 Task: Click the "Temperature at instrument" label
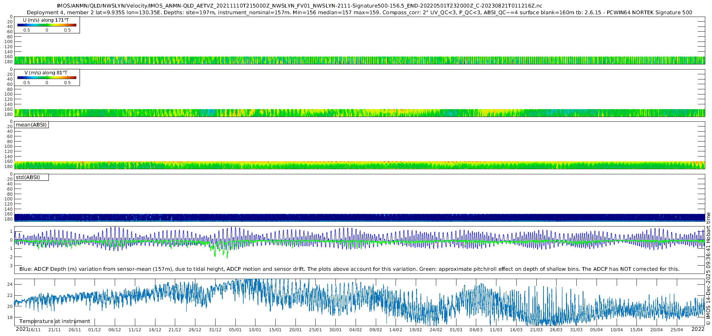coord(55,321)
